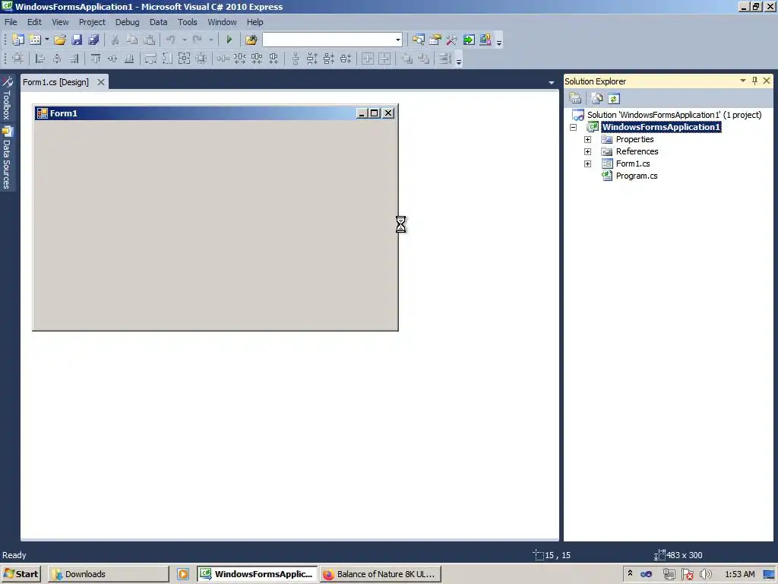Image resolution: width=778 pixels, height=584 pixels.
Task: Click the Make Same Size icon
Action: [x=184, y=59]
